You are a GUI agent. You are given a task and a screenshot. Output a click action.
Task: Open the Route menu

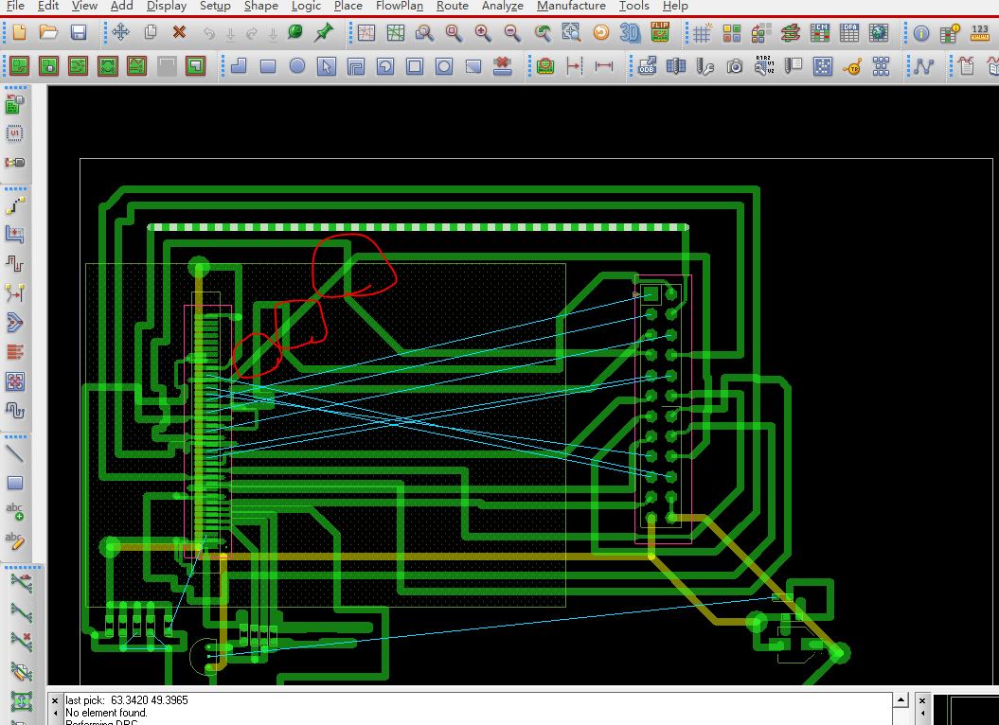(x=453, y=6)
